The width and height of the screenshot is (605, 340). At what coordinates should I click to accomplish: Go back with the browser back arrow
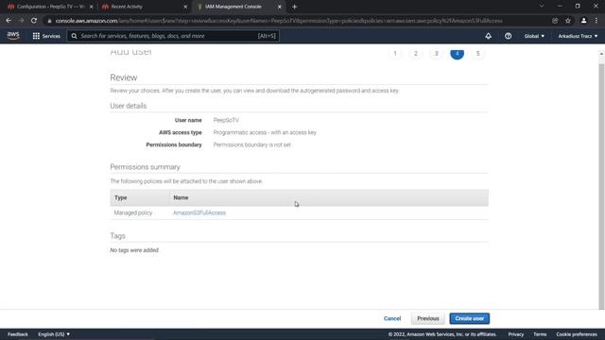click(9, 21)
